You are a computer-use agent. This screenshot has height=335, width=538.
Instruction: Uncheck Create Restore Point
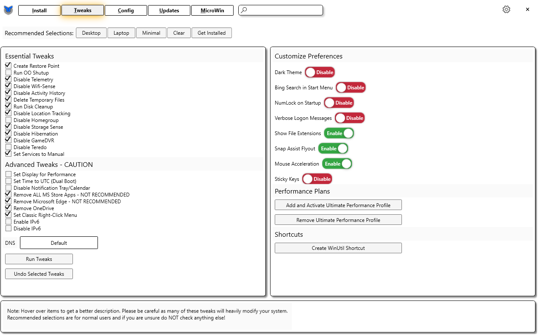click(x=8, y=66)
